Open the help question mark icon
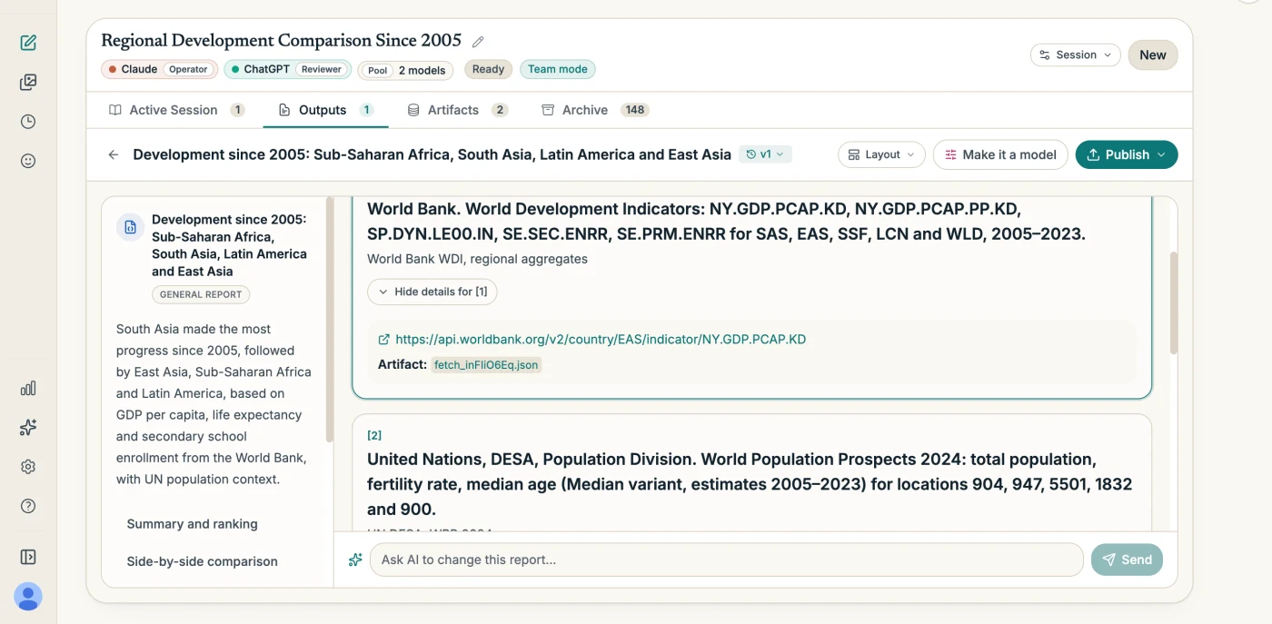This screenshot has height=624, width=1272. tap(28, 506)
